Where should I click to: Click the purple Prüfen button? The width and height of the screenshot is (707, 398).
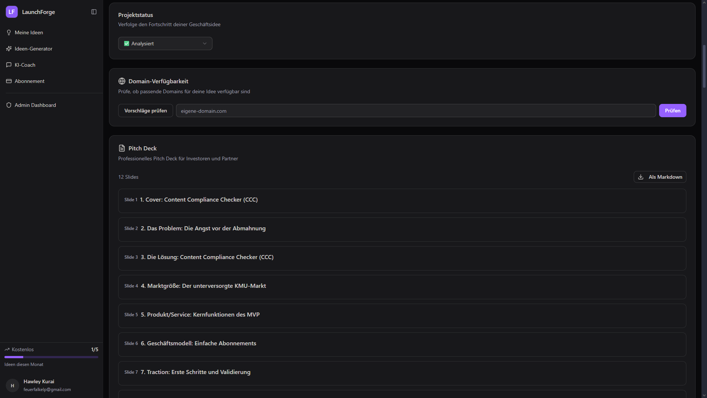click(672, 111)
